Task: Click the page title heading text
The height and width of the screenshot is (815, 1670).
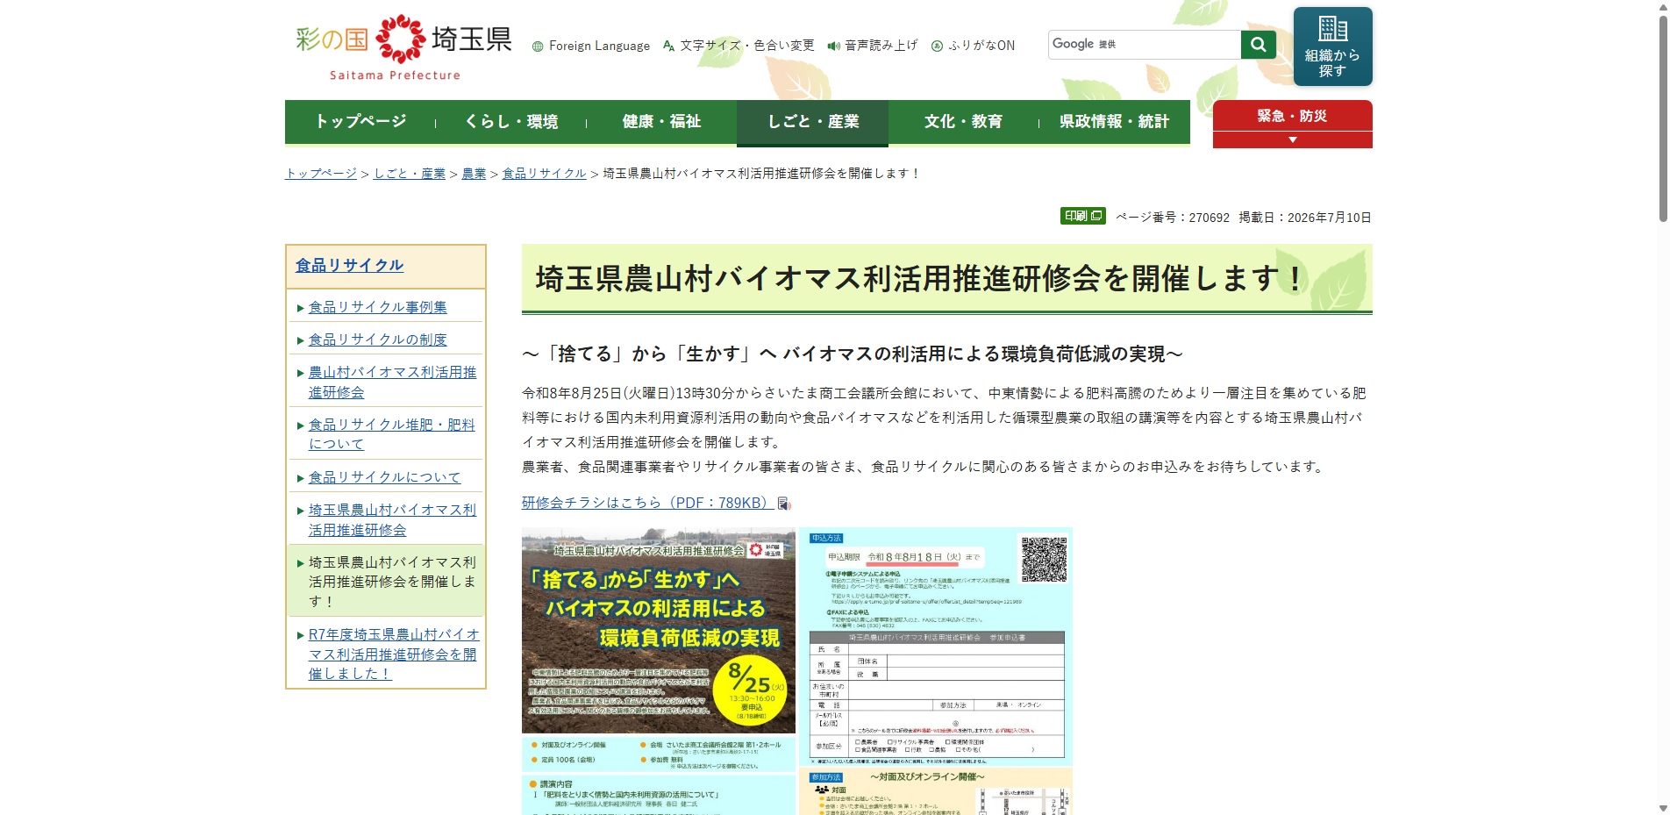Action: tap(919, 279)
